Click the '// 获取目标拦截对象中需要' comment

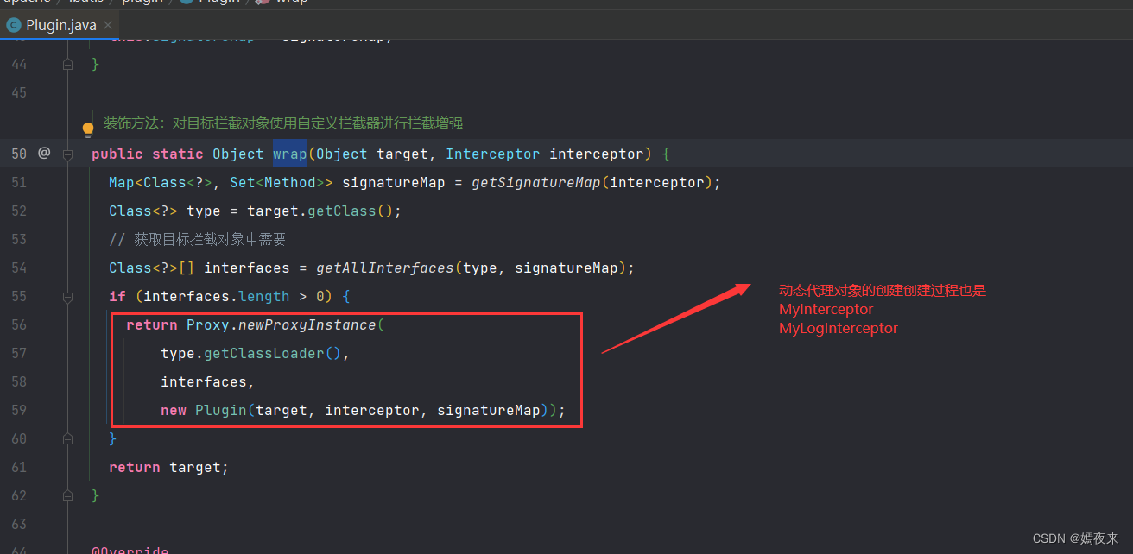[x=197, y=239]
